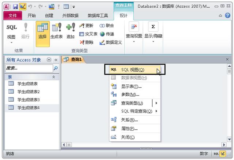
Task: Switch to design view via status bar icon
Action: tap(223, 153)
